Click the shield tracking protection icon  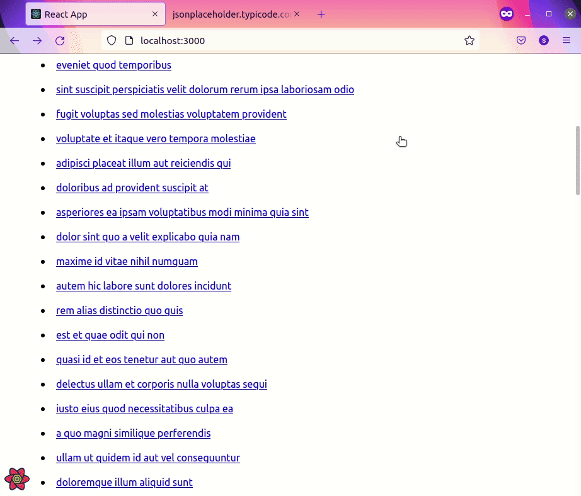pos(112,41)
